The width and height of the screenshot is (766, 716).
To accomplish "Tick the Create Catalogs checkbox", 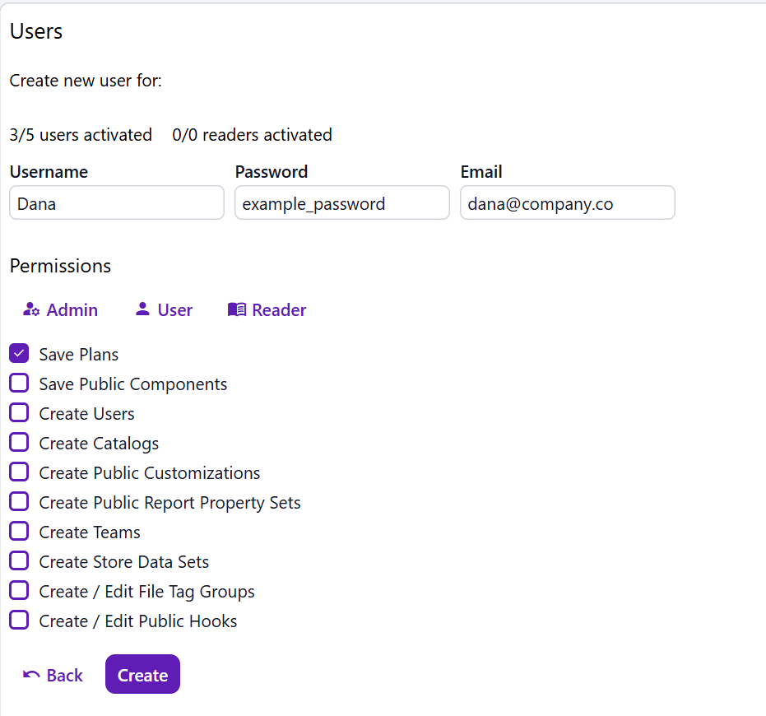I will [19, 443].
